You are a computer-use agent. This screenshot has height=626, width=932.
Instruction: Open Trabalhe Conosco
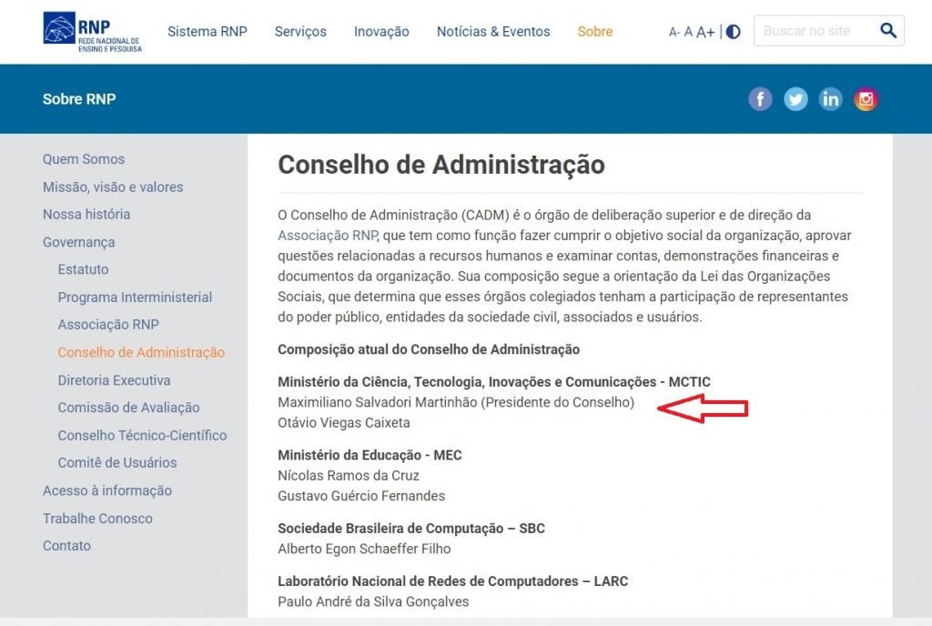pyautogui.click(x=97, y=519)
